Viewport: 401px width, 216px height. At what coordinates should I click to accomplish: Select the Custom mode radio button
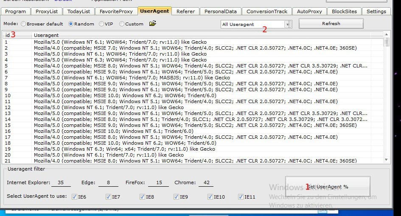coord(122,24)
